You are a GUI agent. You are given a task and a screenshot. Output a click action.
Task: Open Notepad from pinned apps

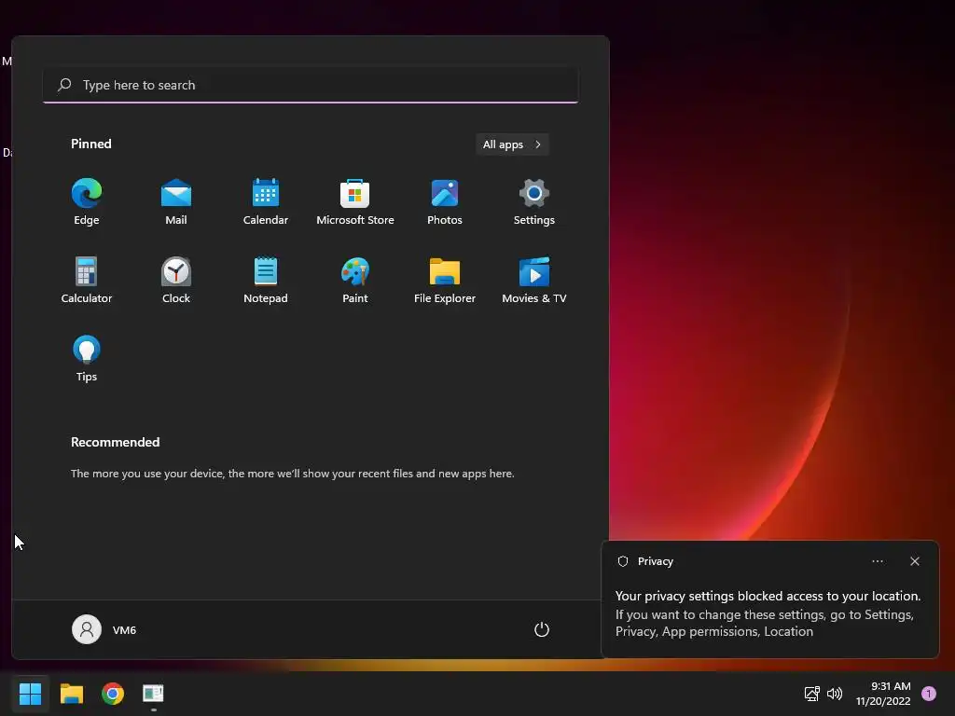pyautogui.click(x=266, y=280)
